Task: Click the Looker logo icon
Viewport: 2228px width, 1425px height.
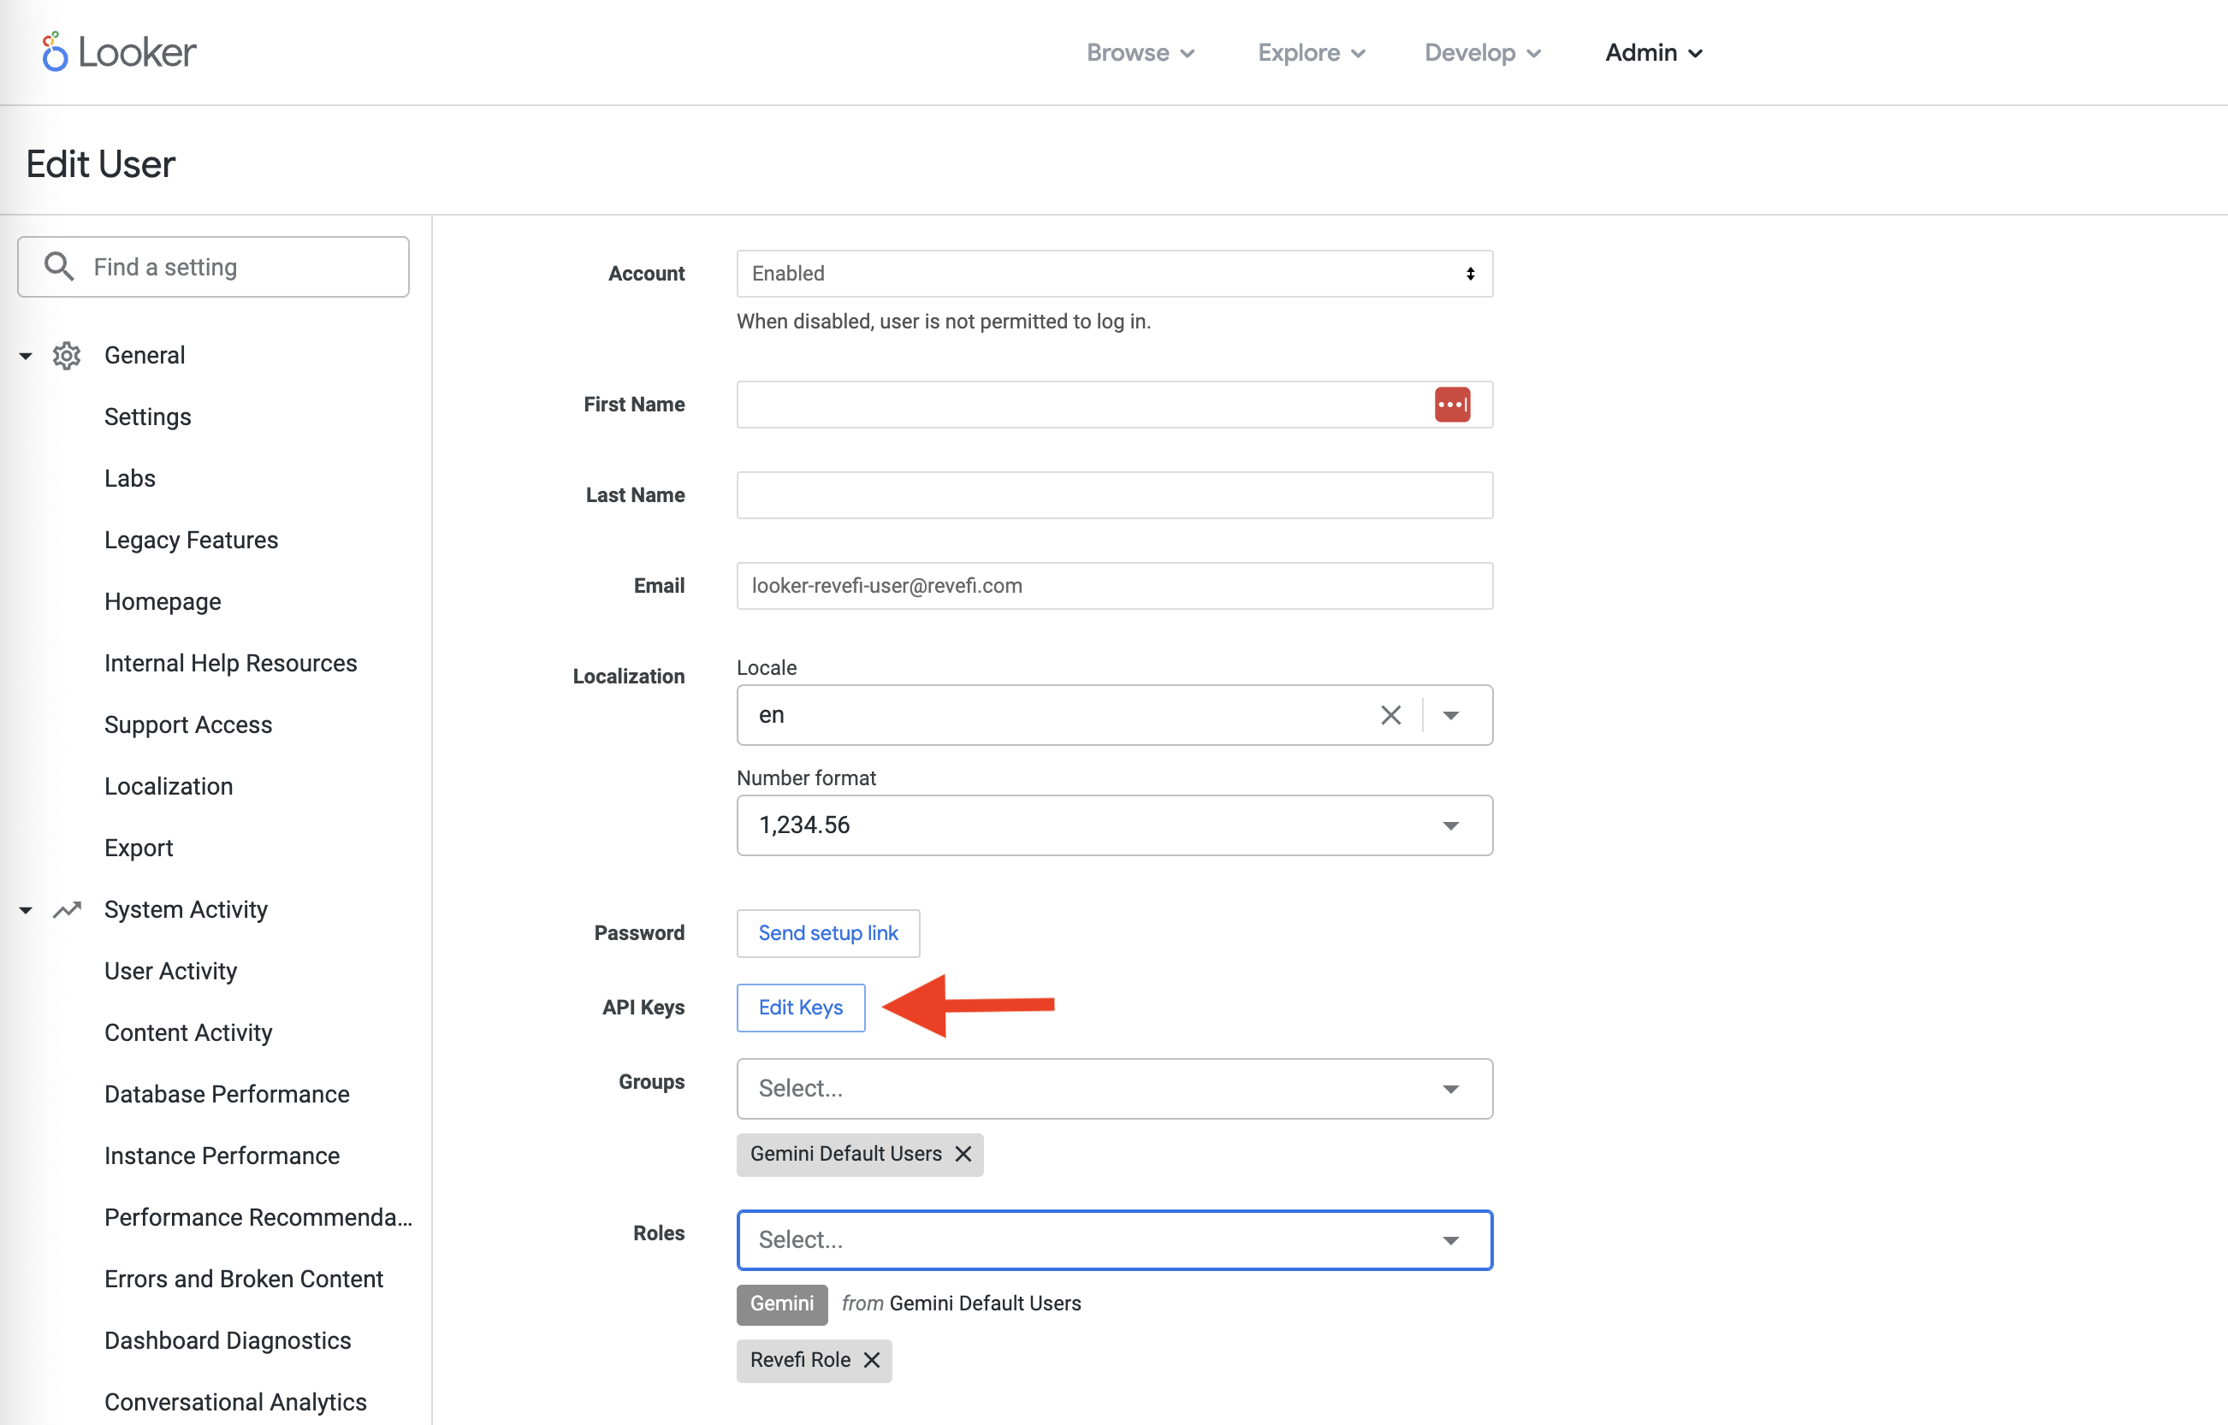Action: click(55, 52)
